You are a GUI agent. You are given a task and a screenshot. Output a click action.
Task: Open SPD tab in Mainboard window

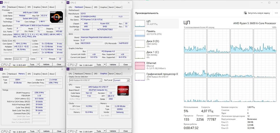(x=96, y=7)
